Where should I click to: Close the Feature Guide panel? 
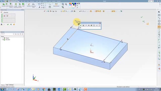tap(23, 10)
